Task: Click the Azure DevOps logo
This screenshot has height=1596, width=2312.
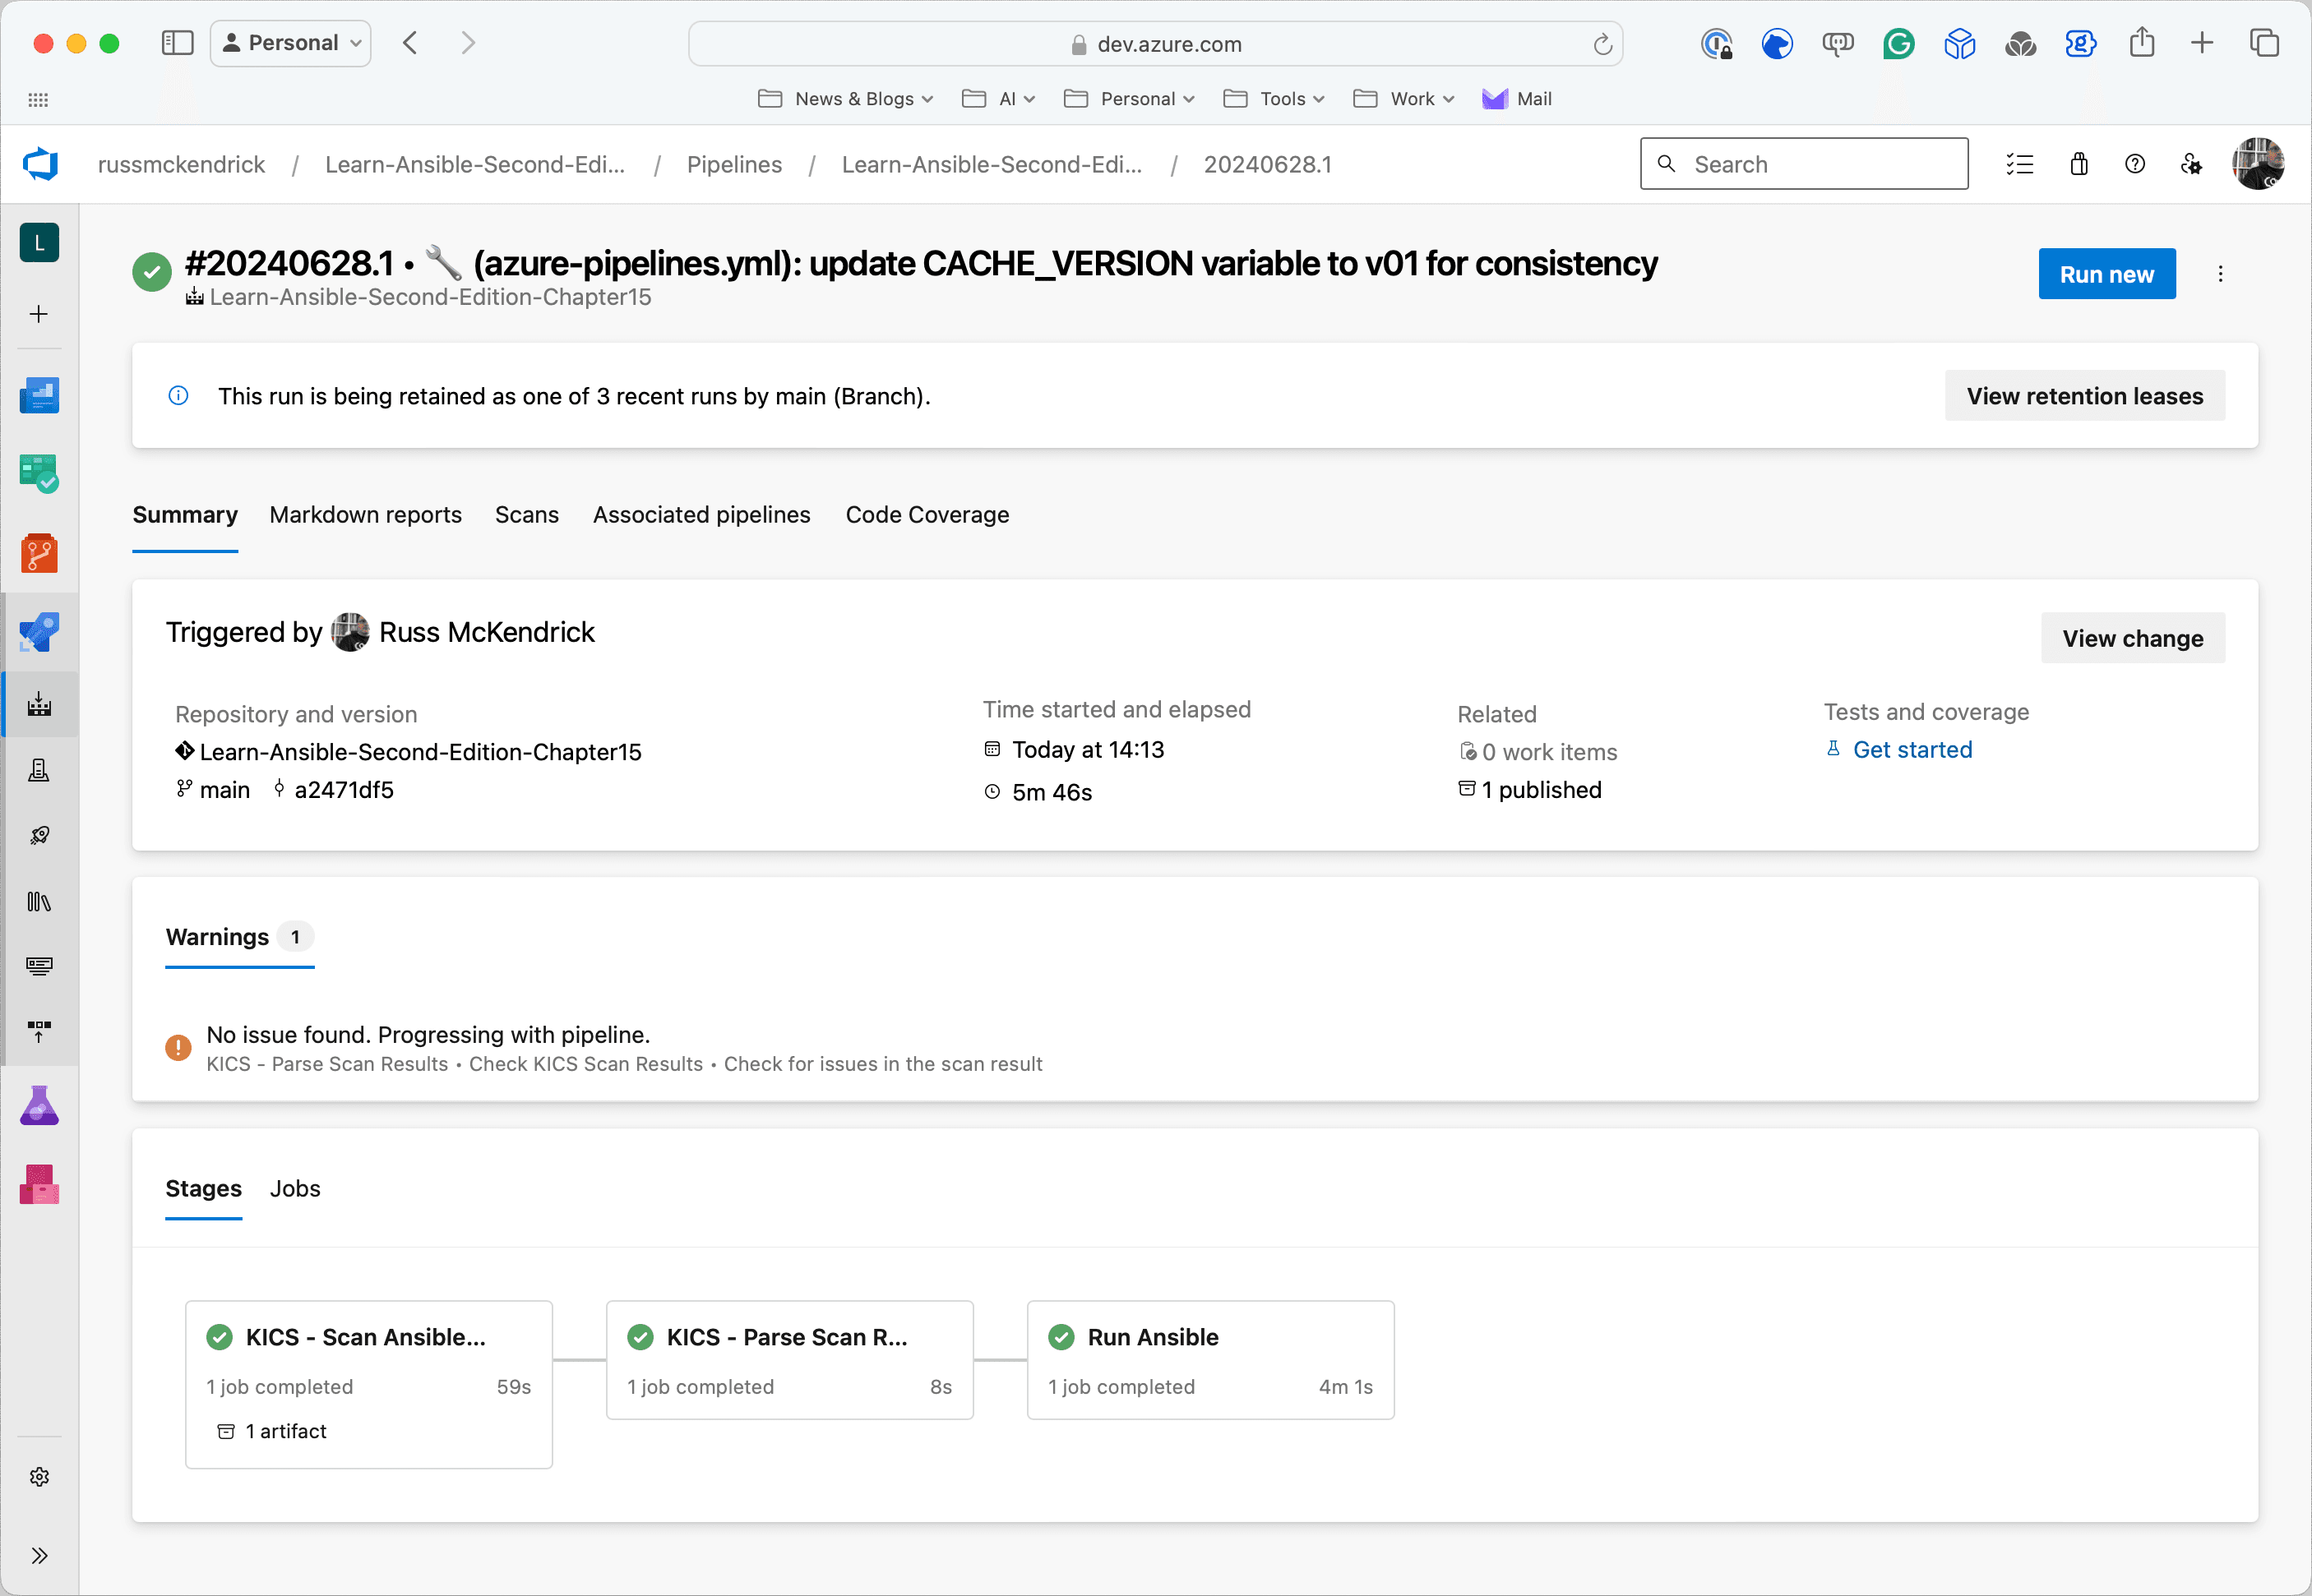Action: click(41, 164)
